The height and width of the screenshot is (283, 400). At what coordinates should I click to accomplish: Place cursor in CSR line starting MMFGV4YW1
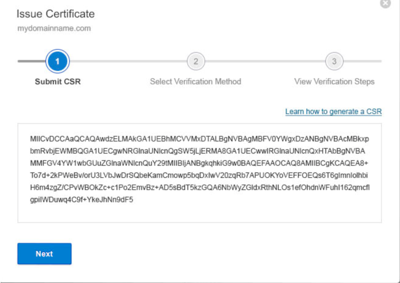pyautogui.click(x=199, y=163)
